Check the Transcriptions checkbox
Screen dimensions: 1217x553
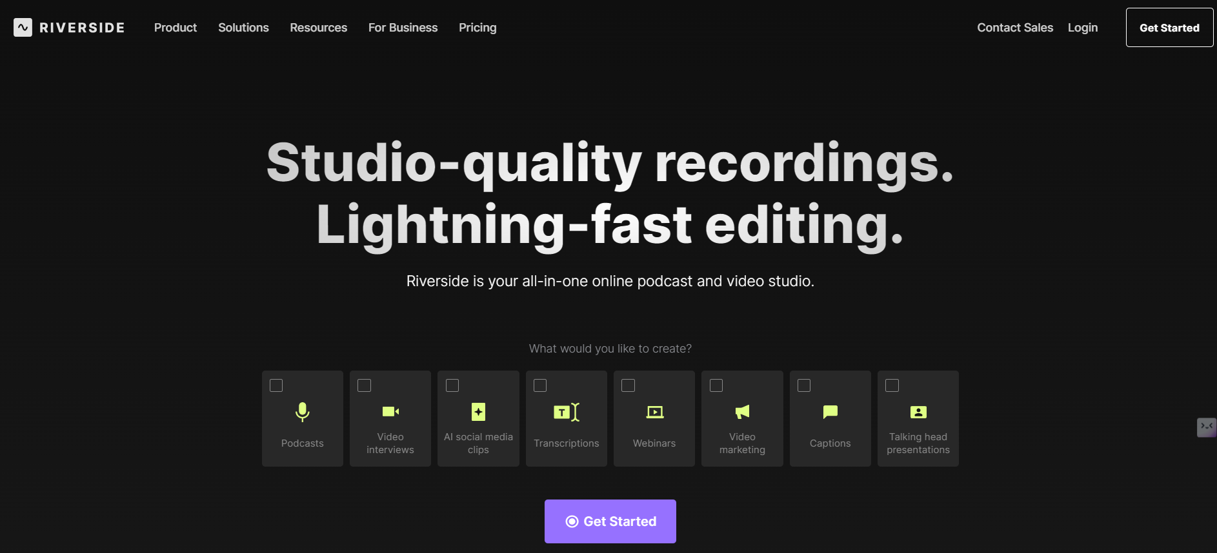pos(540,385)
